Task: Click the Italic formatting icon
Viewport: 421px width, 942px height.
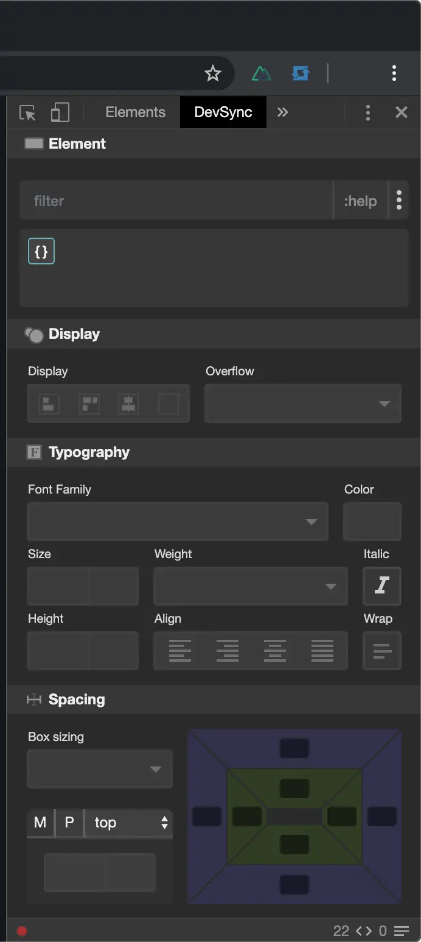Action: click(382, 586)
